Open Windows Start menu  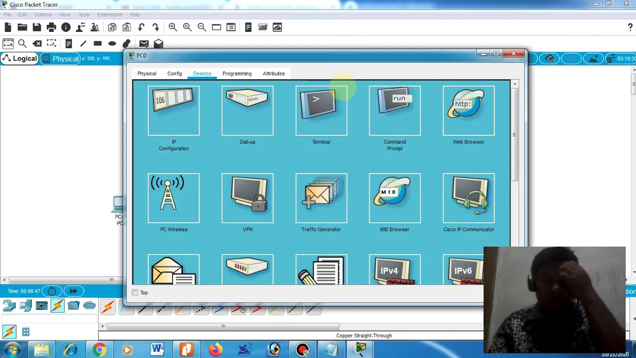pyautogui.click(x=12, y=350)
